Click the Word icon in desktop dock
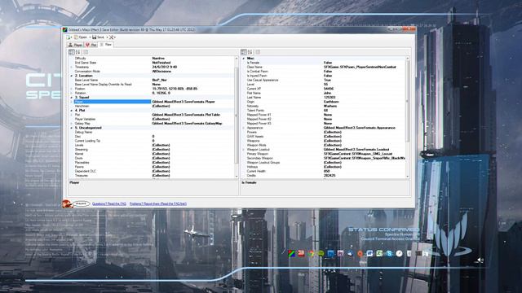 [x=369, y=253]
